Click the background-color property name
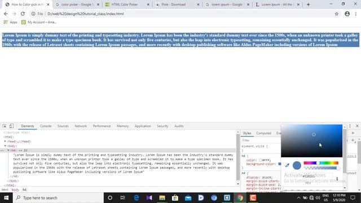 coord(261,164)
